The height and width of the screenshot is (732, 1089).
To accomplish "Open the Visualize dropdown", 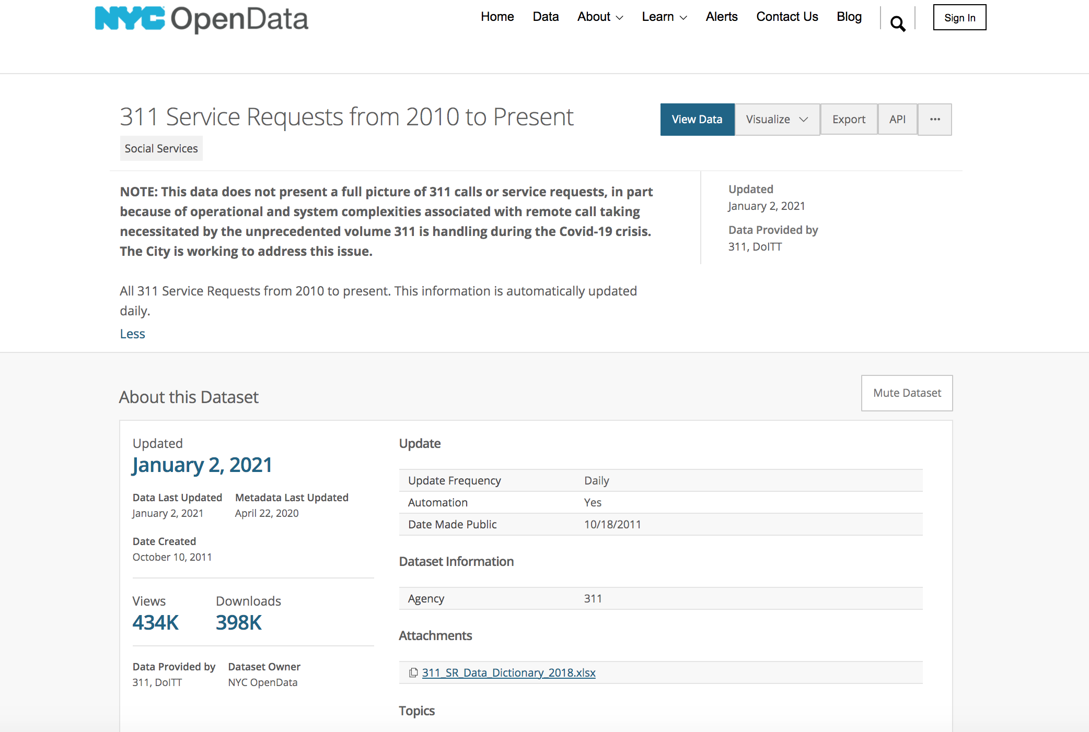I will click(x=777, y=120).
